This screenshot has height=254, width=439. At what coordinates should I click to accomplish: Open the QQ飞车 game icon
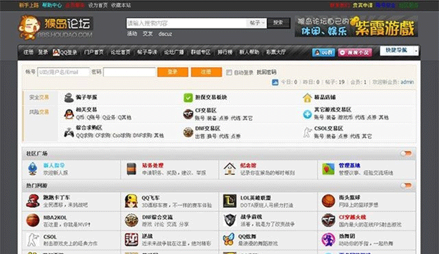131,201
